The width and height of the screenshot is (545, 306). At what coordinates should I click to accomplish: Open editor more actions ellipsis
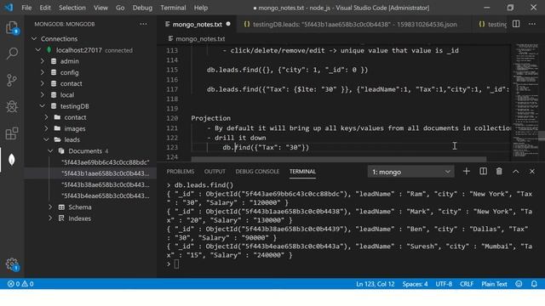[x=532, y=24]
